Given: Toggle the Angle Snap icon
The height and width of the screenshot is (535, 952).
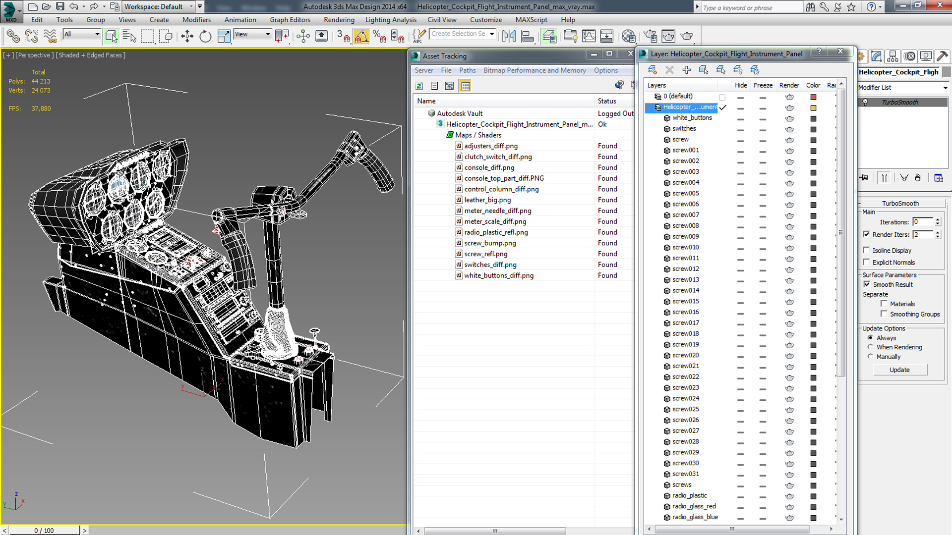Looking at the screenshot, I should pyautogui.click(x=361, y=36).
